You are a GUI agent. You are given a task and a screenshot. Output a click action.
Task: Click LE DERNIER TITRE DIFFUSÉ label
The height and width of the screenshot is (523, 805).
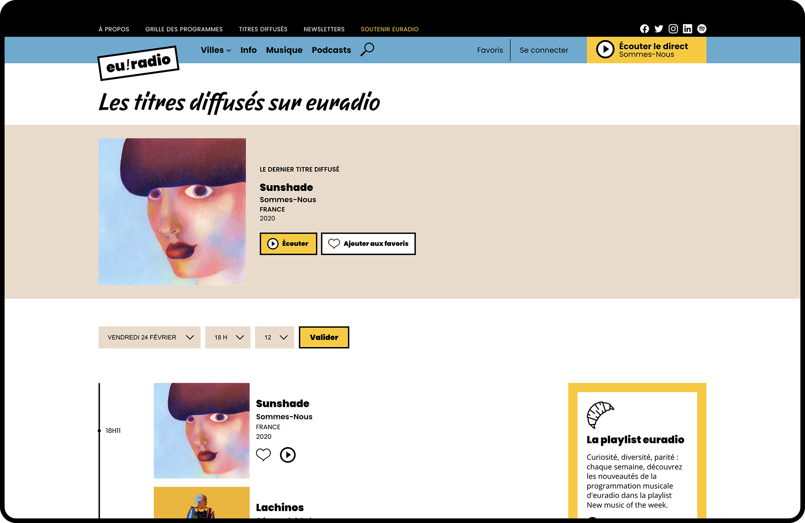[x=299, y=170]
